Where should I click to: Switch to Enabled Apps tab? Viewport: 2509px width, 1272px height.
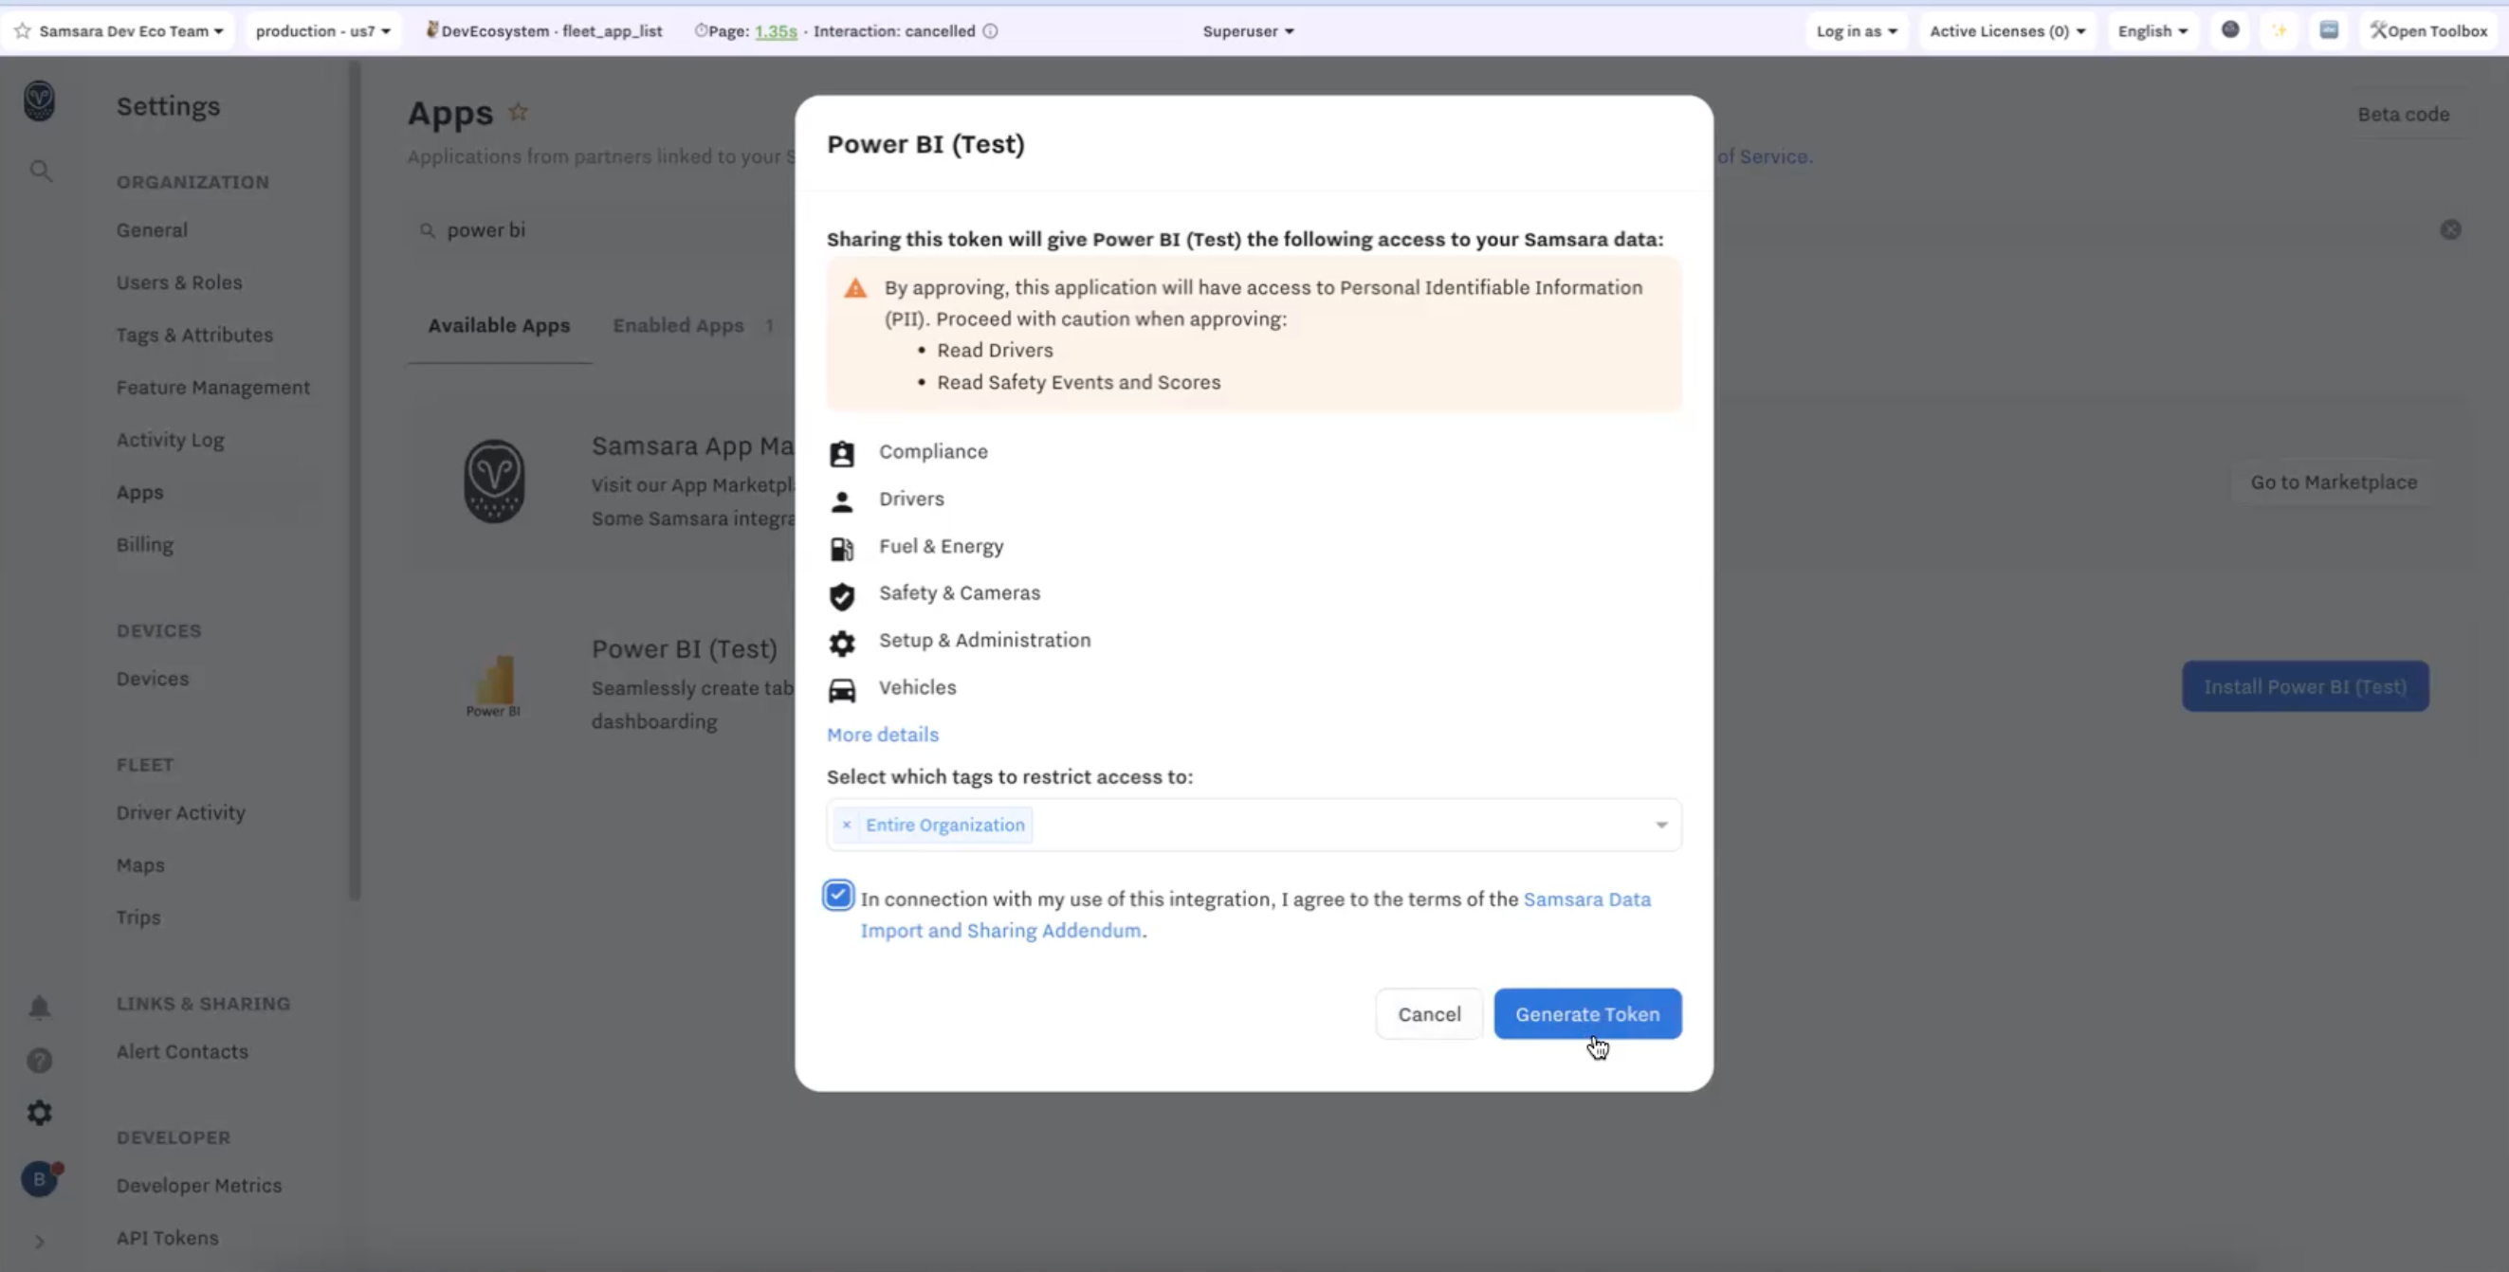(692, 325)
